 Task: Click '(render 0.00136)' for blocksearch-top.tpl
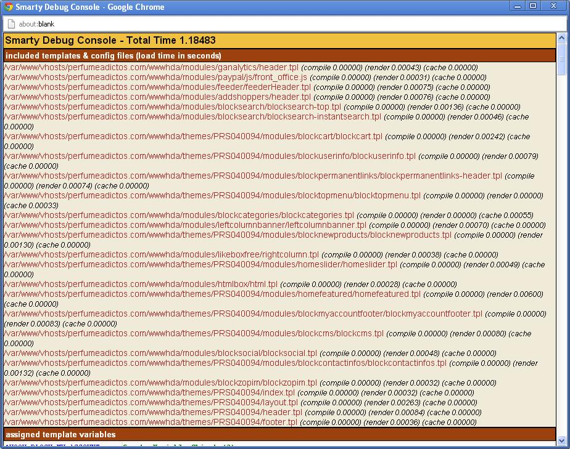[436, 107]
